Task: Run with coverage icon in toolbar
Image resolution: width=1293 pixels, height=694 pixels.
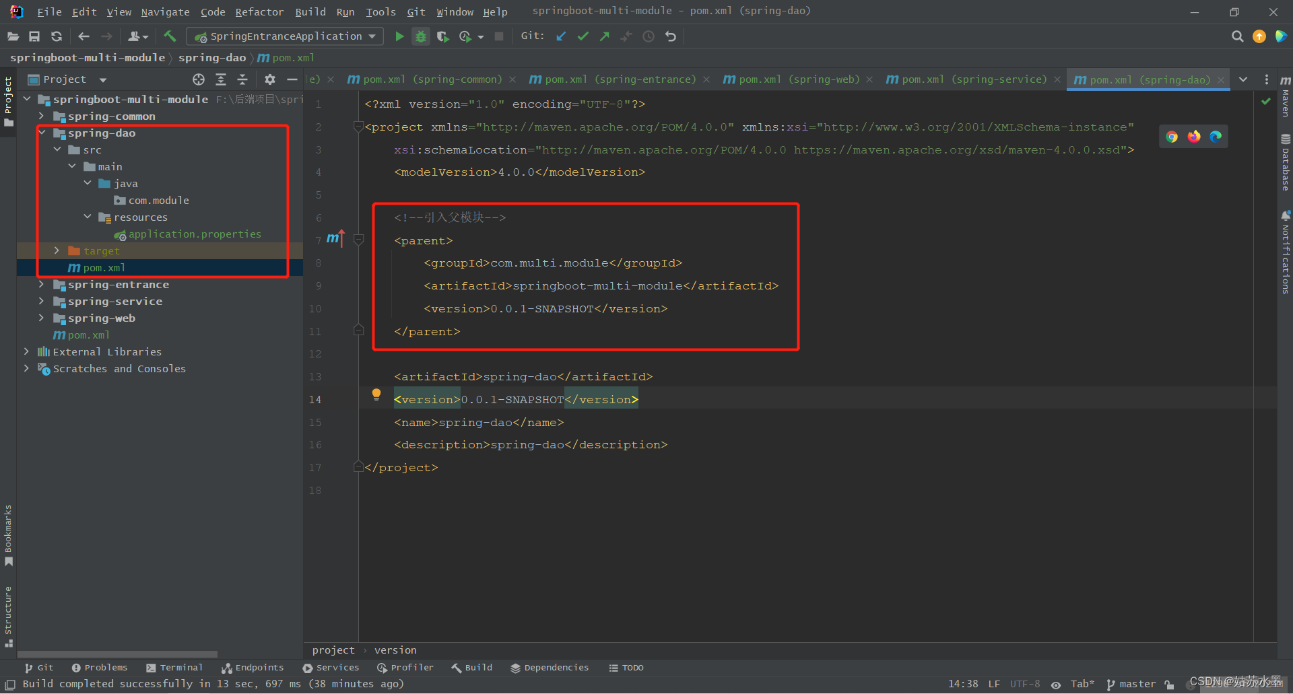Action: 442,36
